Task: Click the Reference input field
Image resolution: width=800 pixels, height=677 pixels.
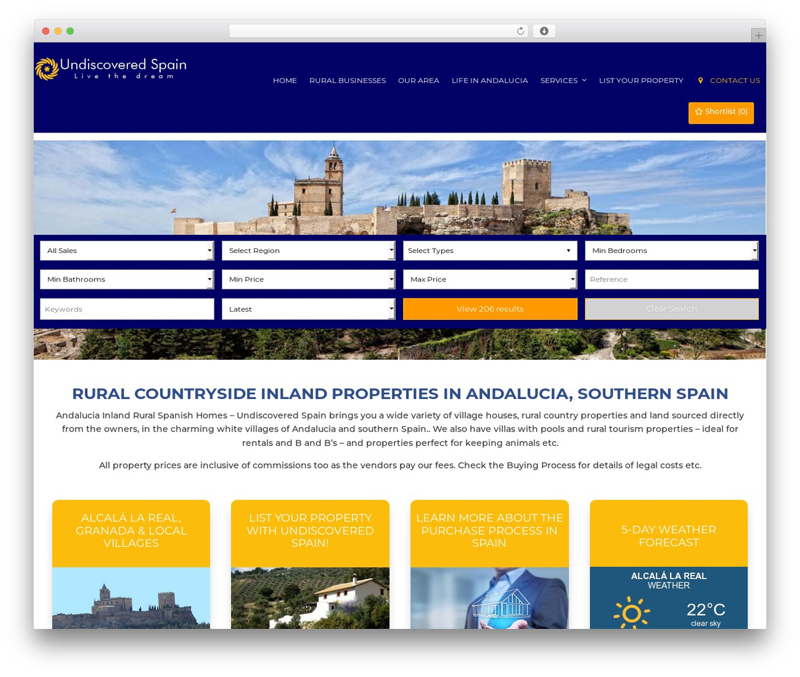Action: click(672, 279)
